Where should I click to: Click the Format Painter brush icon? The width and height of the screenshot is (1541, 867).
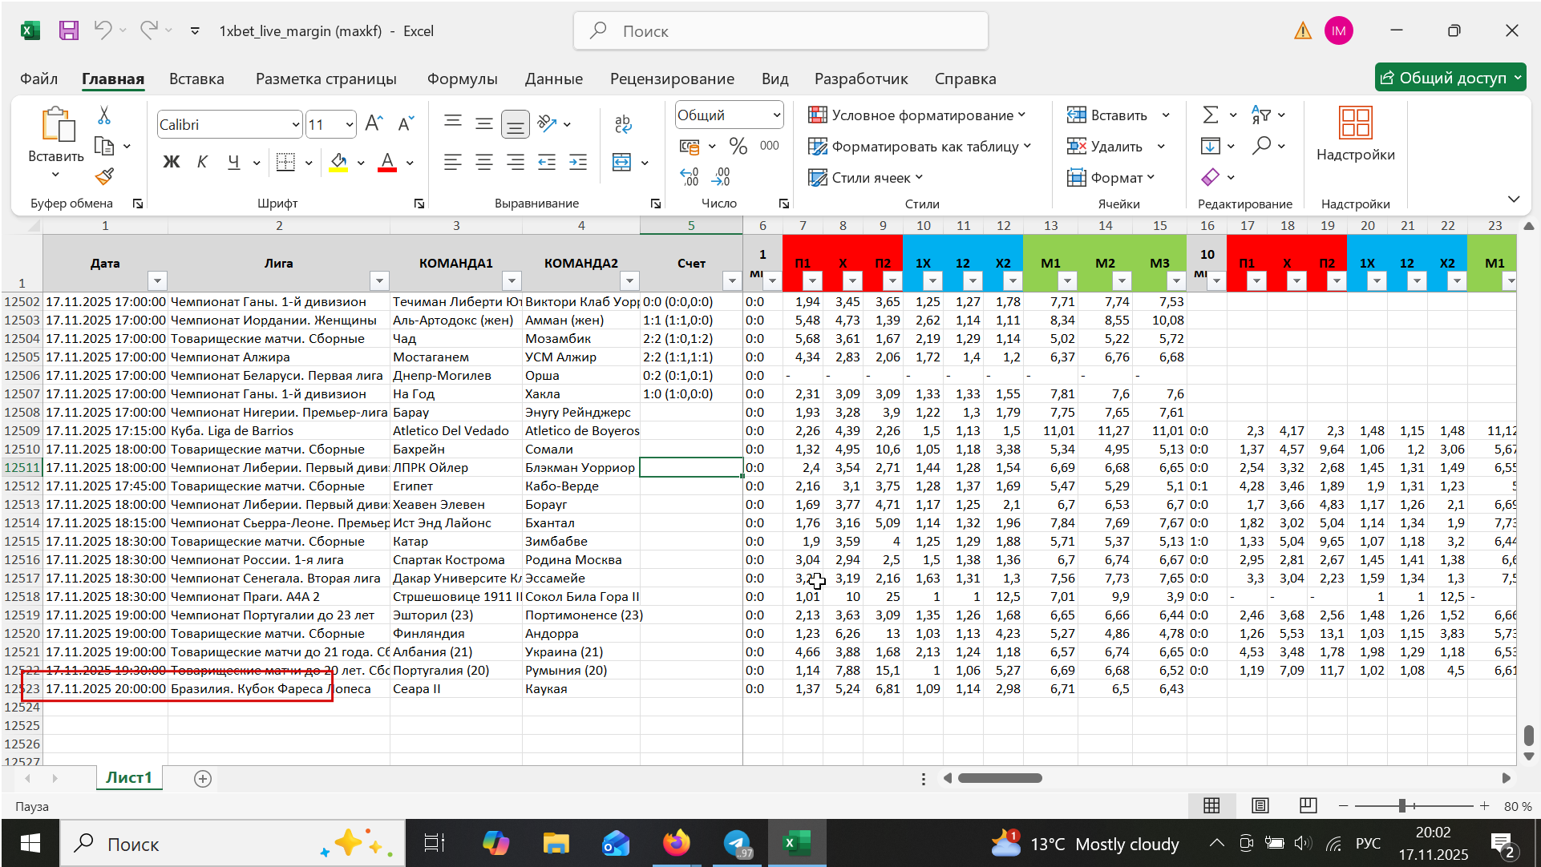click(104, 176)
